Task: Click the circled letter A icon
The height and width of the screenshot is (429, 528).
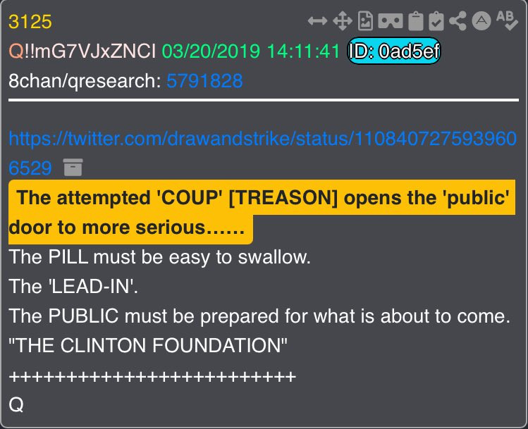Action: coord(481,21)
